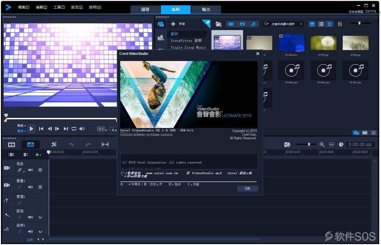The width and height of the screenshot is (381, 245).
Task: Mute the 語音 track
Action: click(x=30, y=217)
